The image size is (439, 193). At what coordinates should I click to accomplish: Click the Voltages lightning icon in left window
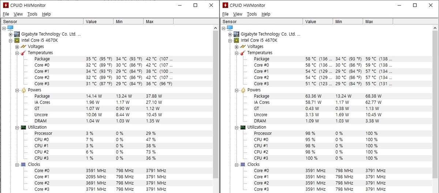(23, 46)
